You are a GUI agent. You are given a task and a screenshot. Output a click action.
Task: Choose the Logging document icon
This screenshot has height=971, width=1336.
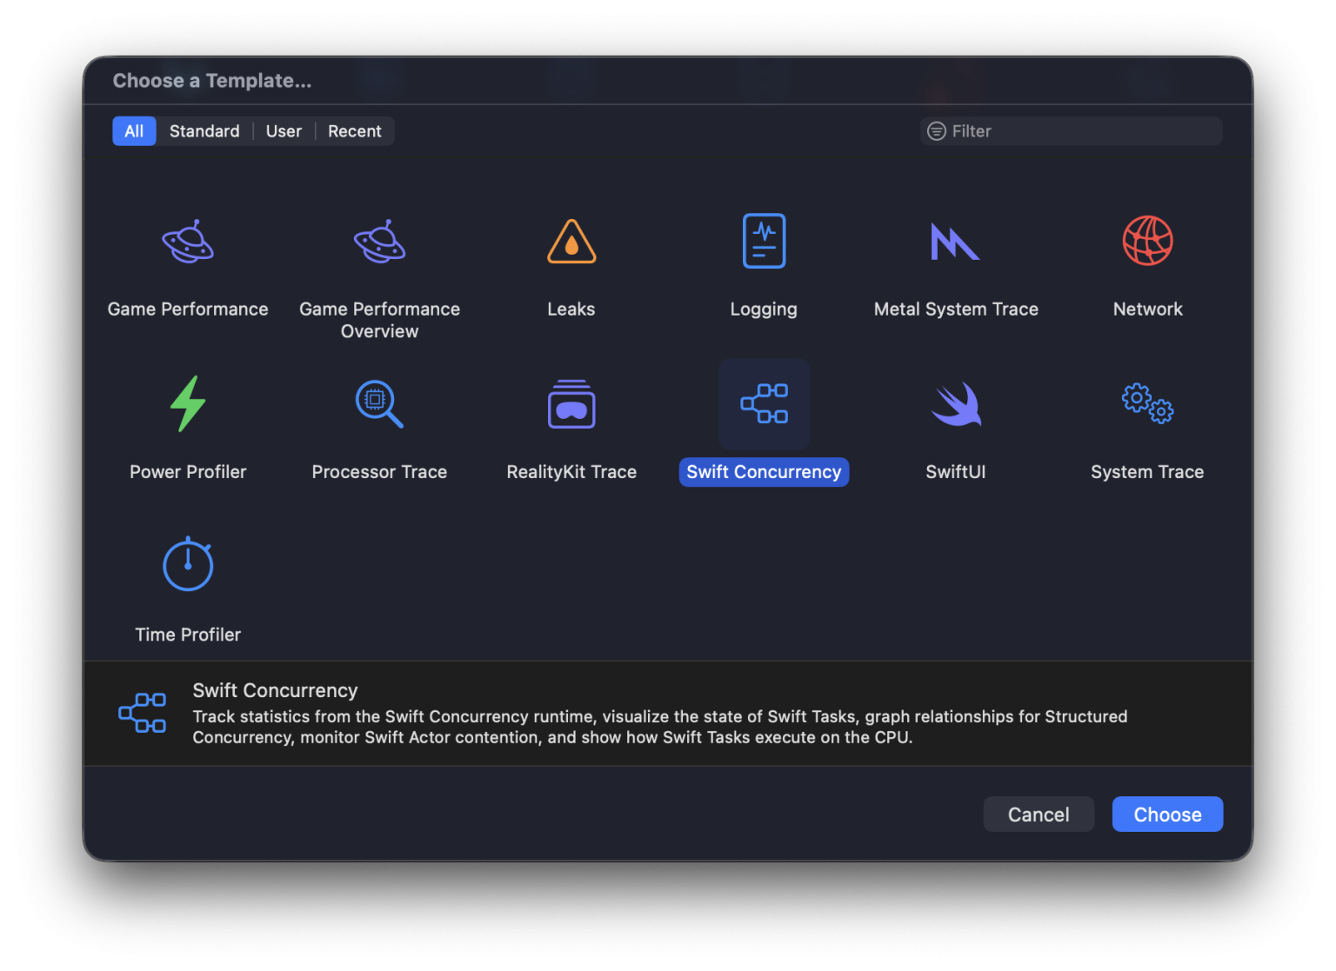tap(764, 241)
